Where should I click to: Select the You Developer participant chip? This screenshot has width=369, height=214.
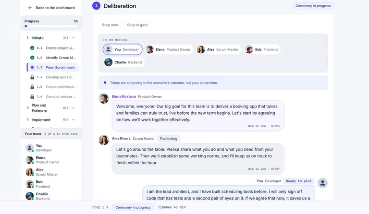[x=123, y=49]
